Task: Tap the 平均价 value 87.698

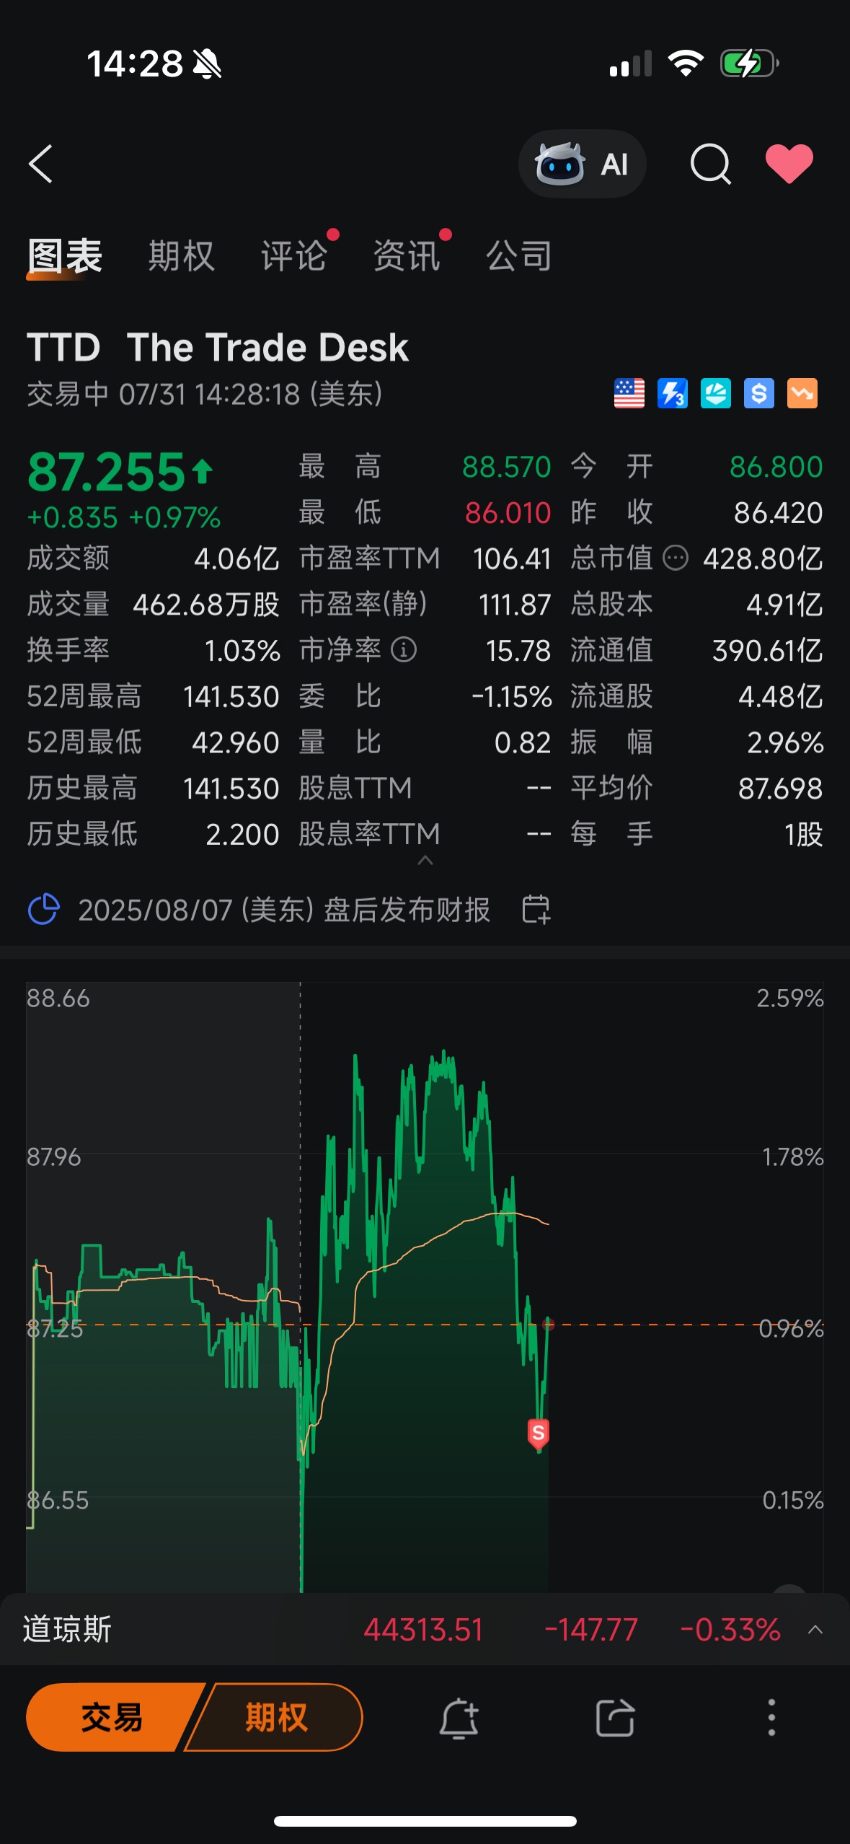Action: (781, 789)
